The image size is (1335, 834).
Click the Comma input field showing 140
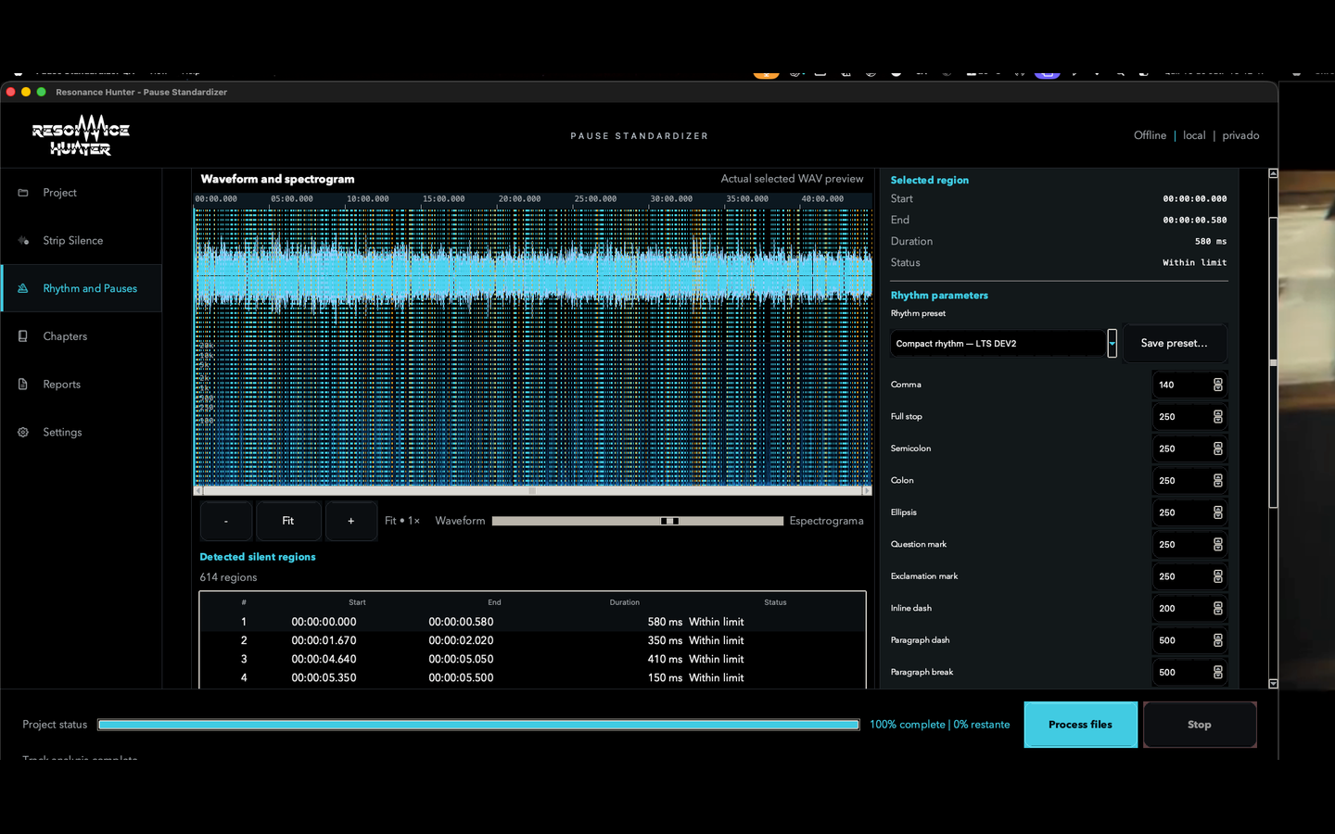[x=1189, y=385]
